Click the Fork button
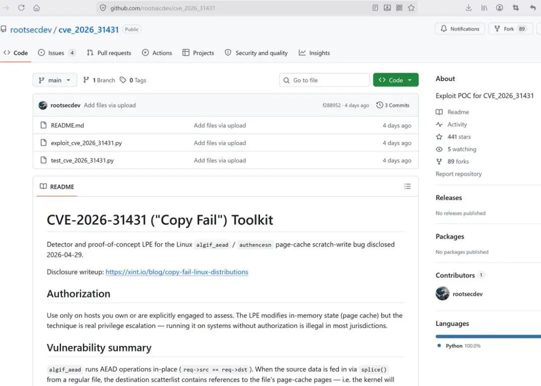The width and height of the screenshot is (541, 386). (510, 28)
